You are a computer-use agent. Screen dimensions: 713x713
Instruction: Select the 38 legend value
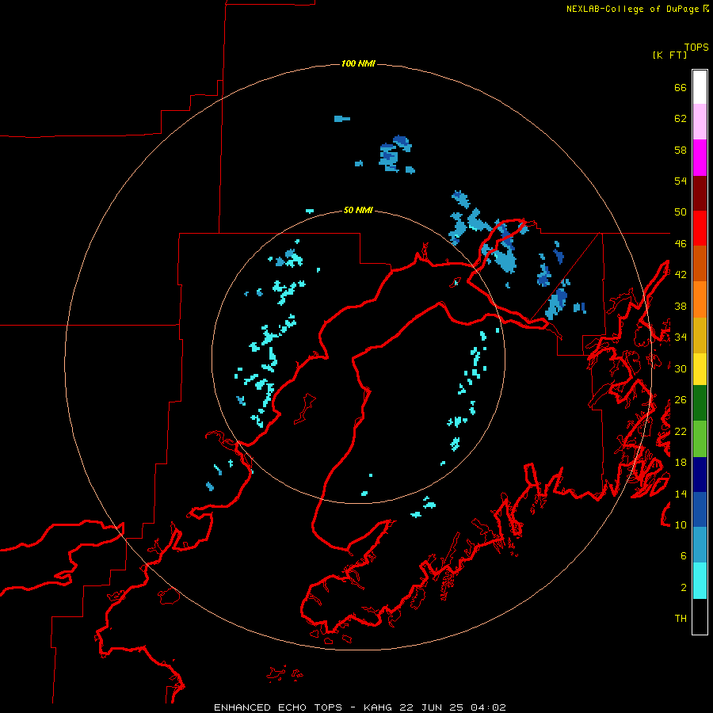point(681,306)
